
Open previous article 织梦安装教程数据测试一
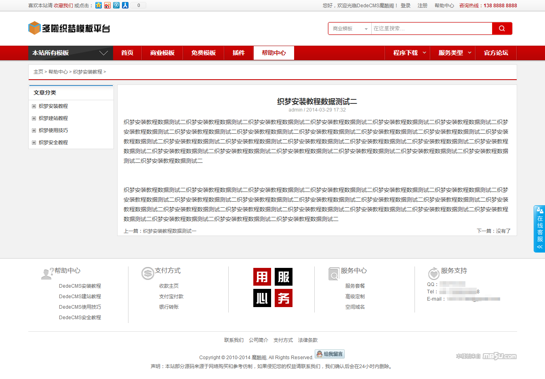[x=170, y=231]
